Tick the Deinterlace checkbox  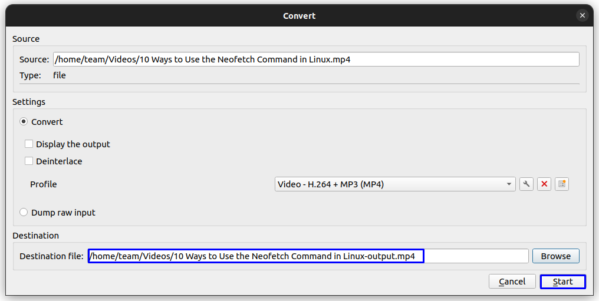[x=29, y=161]
